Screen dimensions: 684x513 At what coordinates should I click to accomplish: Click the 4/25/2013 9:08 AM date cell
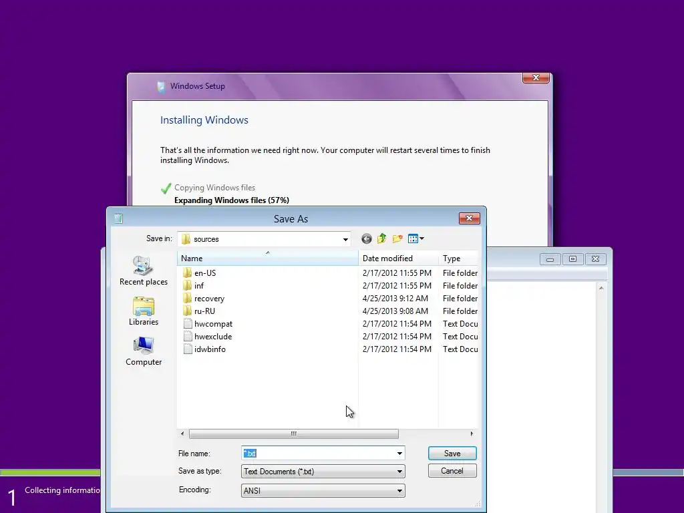click(395, 311)
